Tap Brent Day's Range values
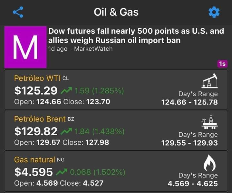232x193 pixels. (x=189, y=143)
